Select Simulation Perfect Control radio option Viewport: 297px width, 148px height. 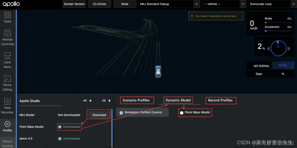click(x=121, y=113)
